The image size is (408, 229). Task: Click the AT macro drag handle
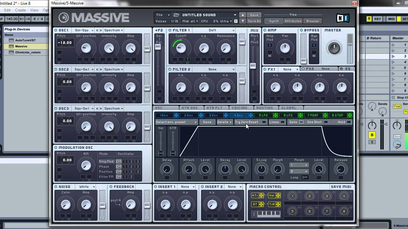click(x=261, y=205)
